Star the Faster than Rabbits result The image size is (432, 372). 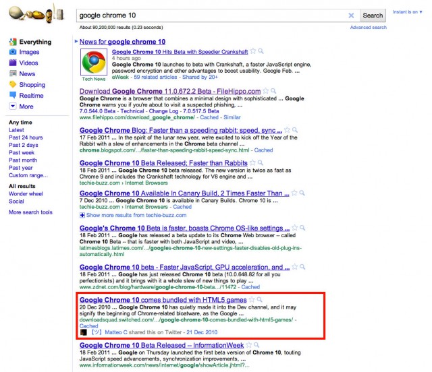point(252,162)
